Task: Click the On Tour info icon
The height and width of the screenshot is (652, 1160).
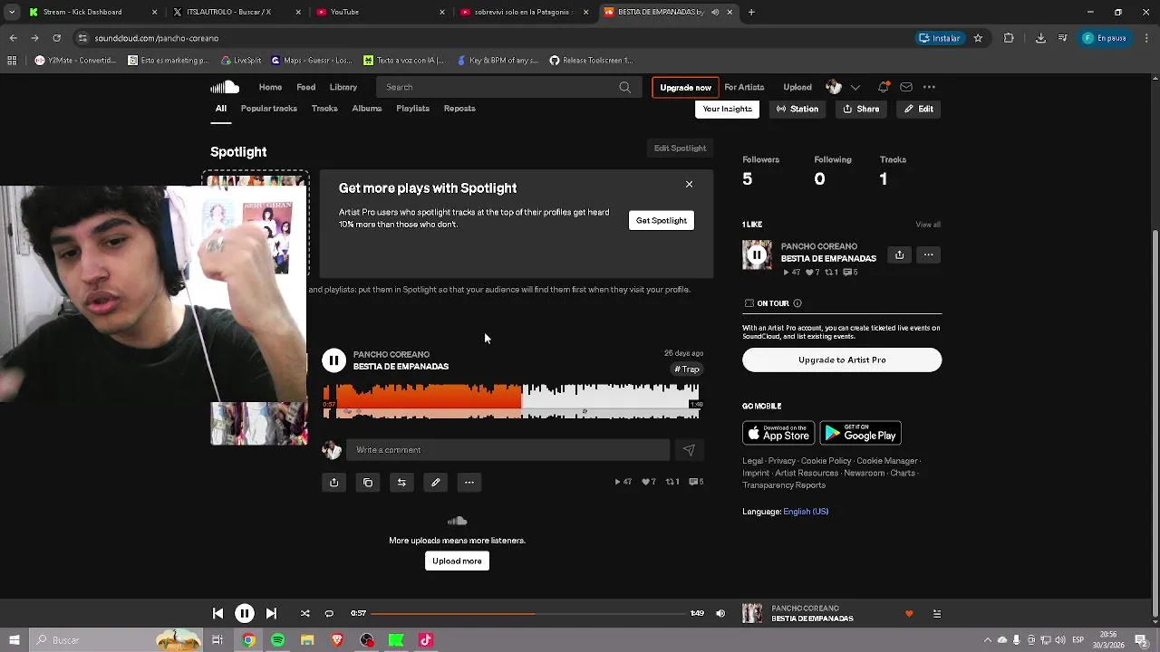Action: coord(797,303)
